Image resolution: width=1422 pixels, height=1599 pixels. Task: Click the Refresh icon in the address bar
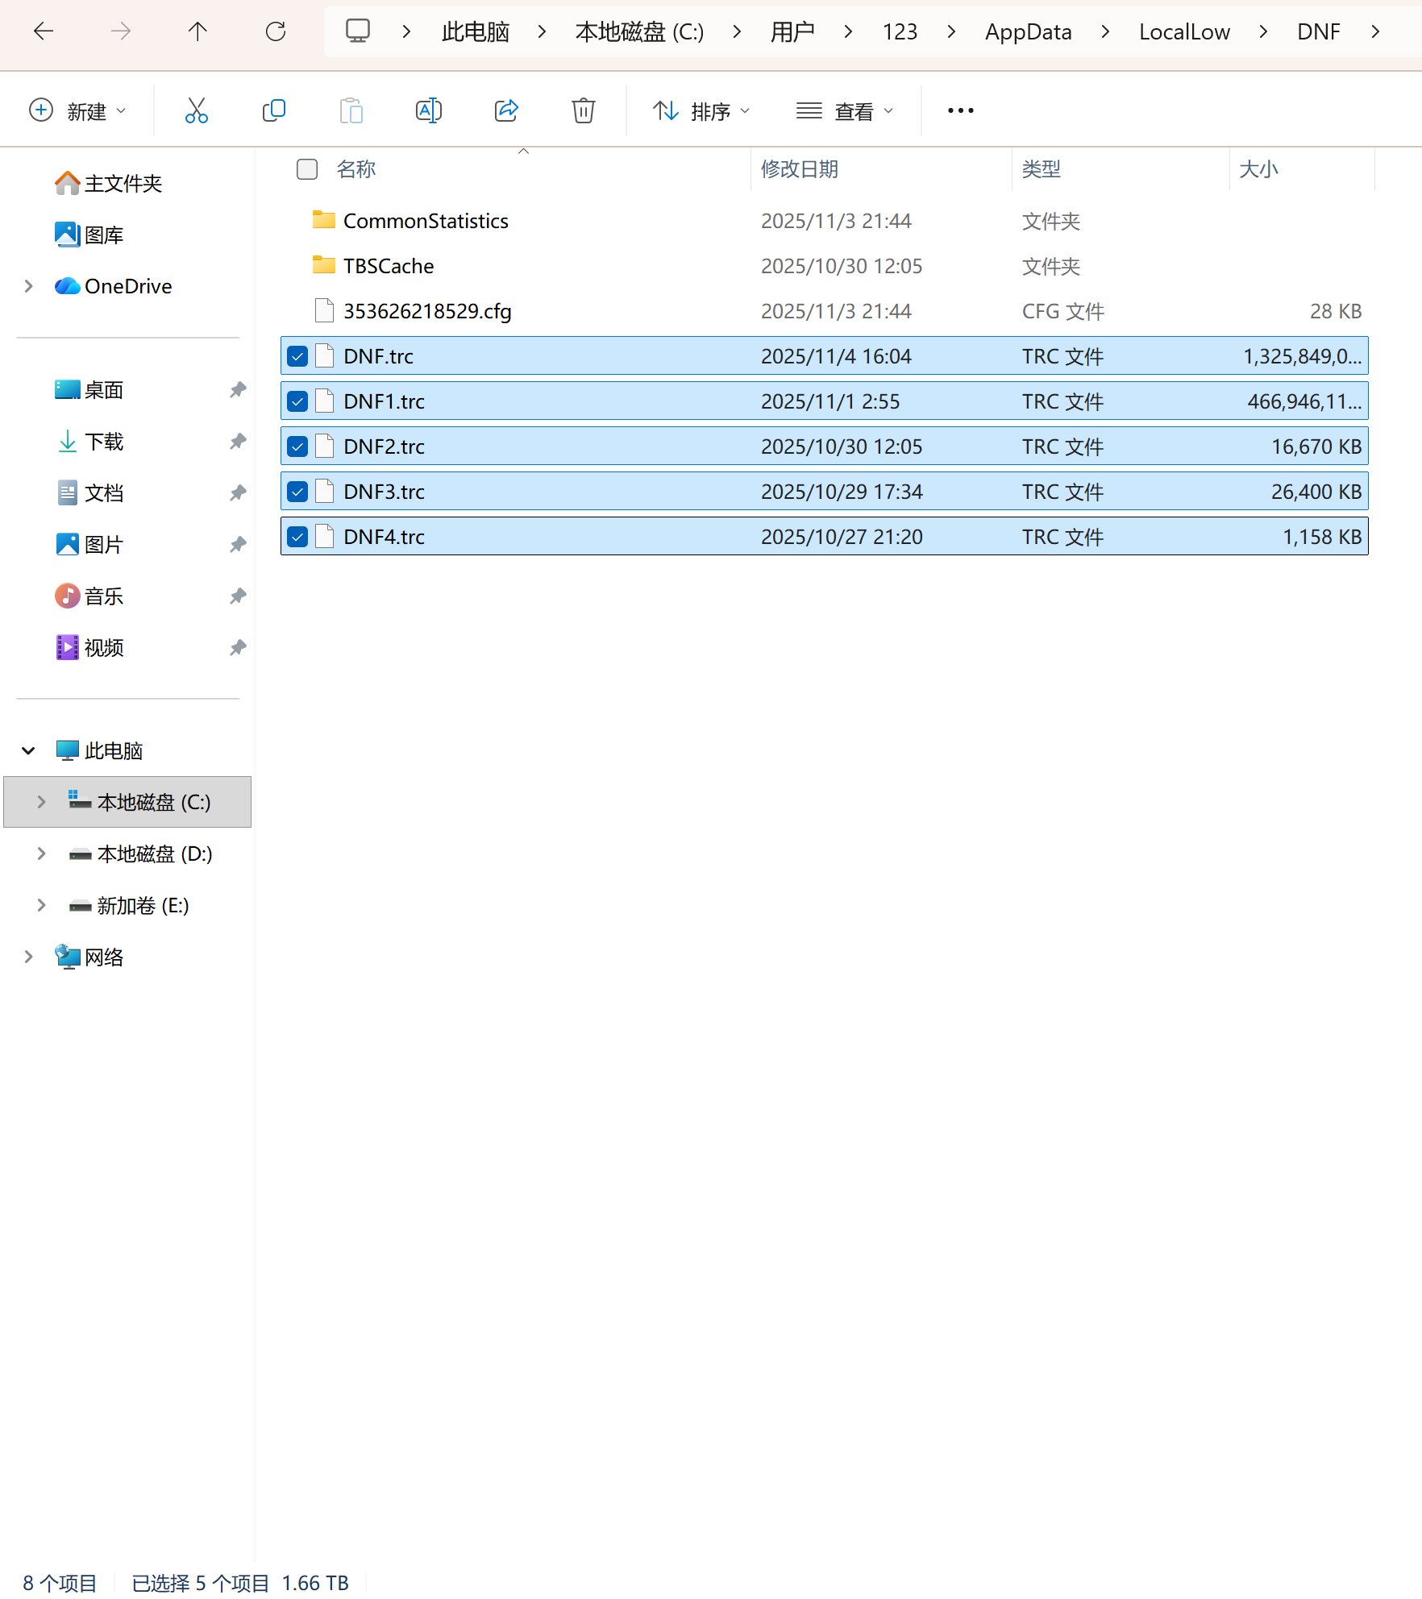pos(276,31)
